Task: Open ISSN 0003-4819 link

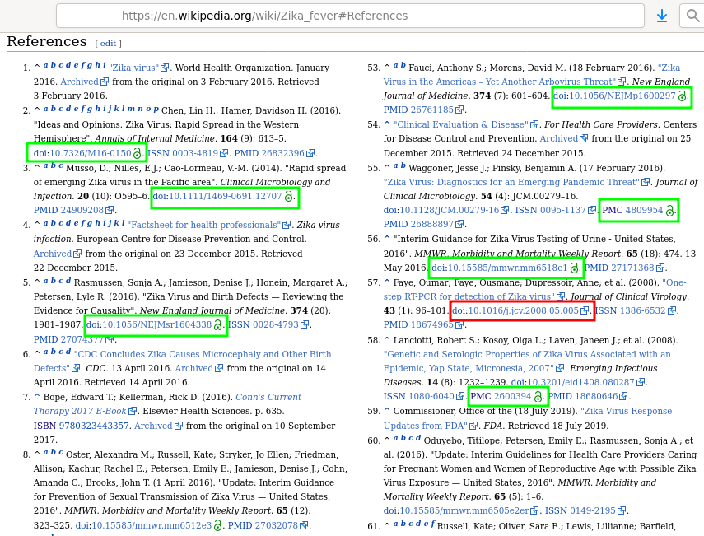Action: (183, 153)
